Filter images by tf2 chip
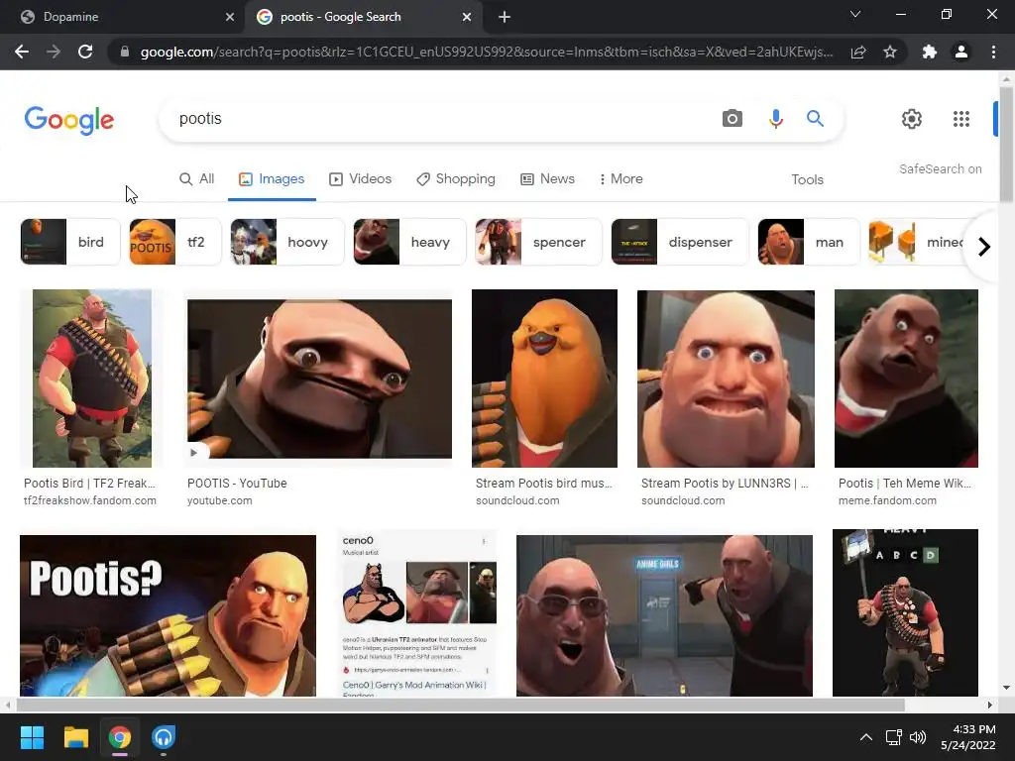Screen dimensions: 1015x761 (175, 242)
